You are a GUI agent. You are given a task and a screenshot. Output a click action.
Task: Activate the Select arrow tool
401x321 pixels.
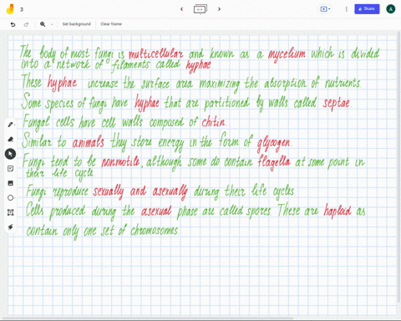(10, 154)
